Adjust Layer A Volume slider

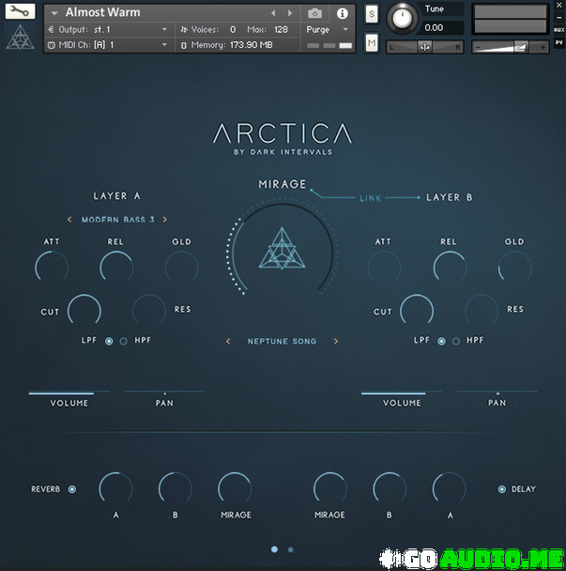click(x=69, y=393)
